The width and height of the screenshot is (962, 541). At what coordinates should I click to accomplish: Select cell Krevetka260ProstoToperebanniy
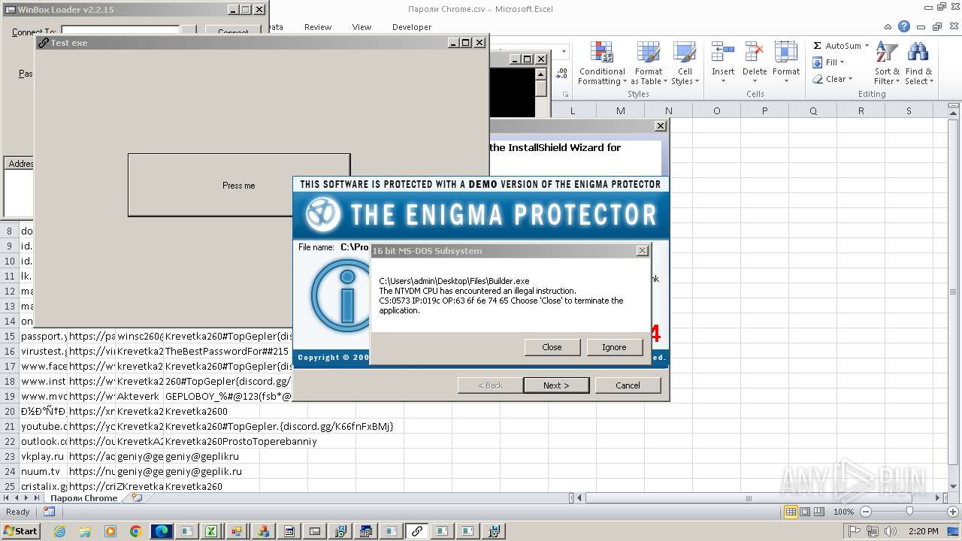pos(240,441)
